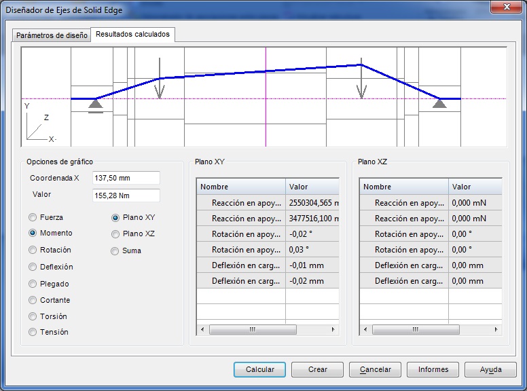Select the cell showing -0,01 mm

(x=312, y=265)
